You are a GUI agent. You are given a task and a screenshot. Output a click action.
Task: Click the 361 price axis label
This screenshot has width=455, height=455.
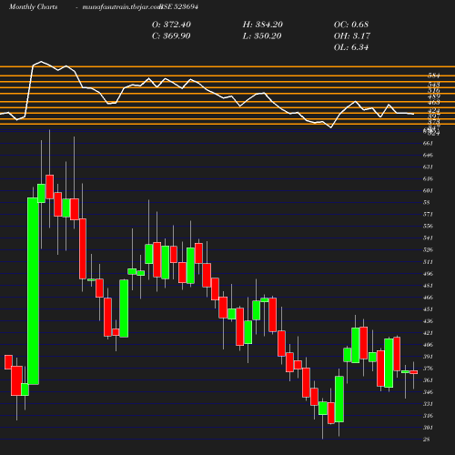(428, 380)
